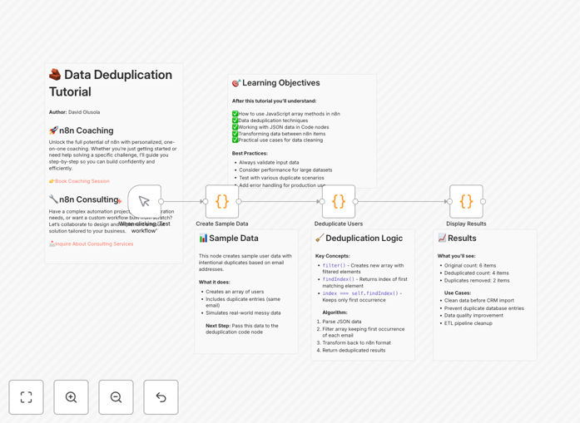Select the Deduplicate Users code node
Image resolution: width=580 pixels, height=423 pixels.
point(339,201)
